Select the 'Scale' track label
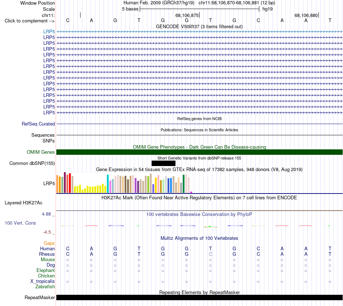Image resolution: width=343 pixels, height=306 pixels. 49,9
